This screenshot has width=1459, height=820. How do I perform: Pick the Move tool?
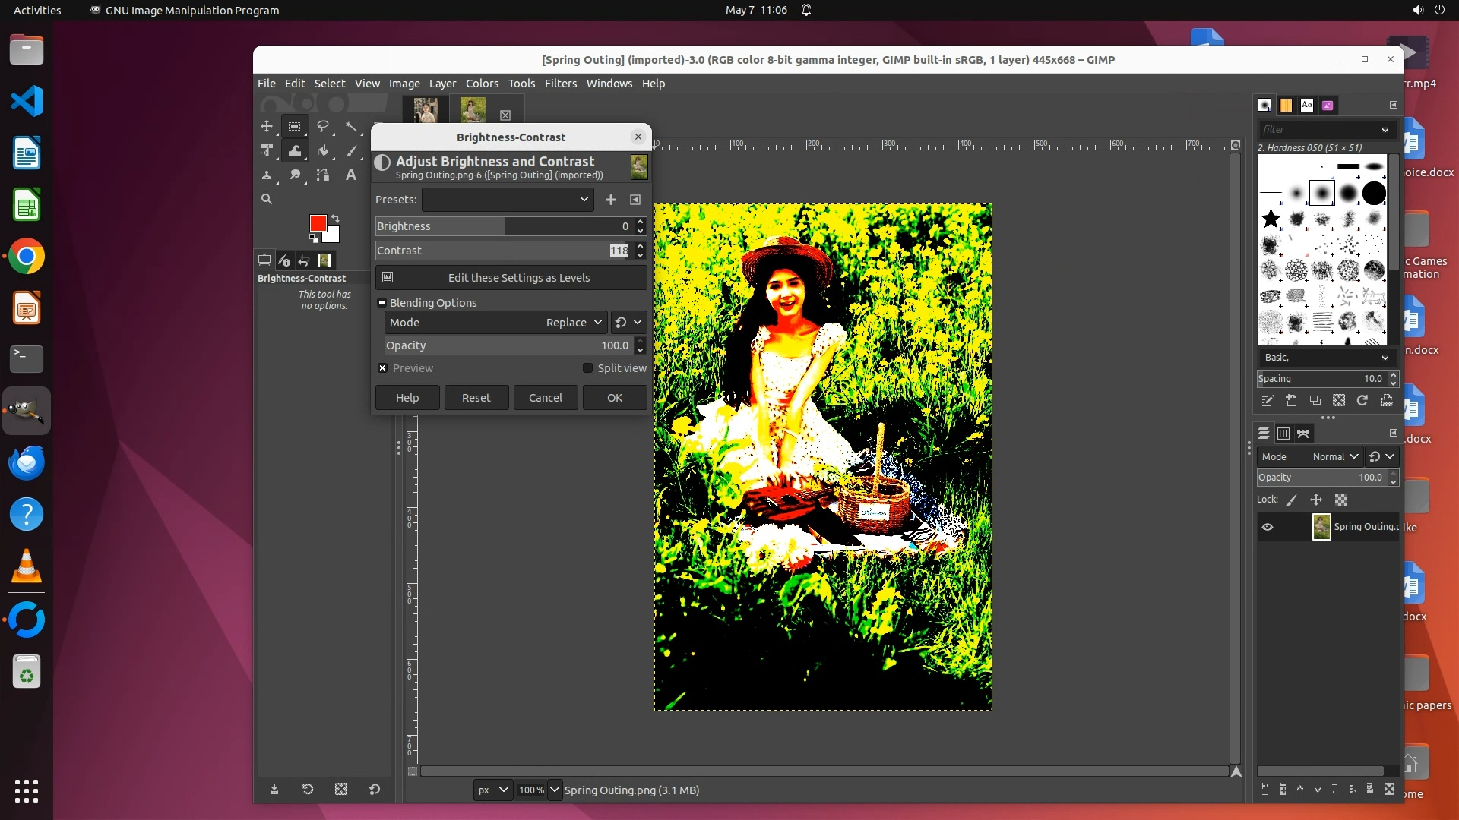267,126
